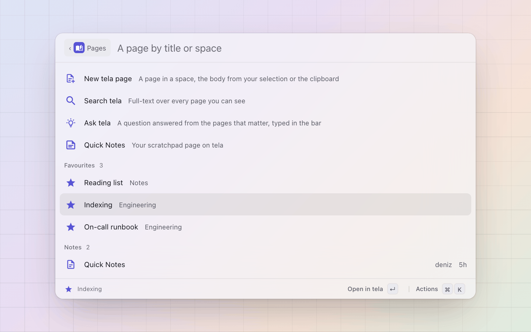Image resolution: width=531 pixels, height=332 pixels.
Task: Click the Search tela magnifier icon
Action: pos(71,101)
